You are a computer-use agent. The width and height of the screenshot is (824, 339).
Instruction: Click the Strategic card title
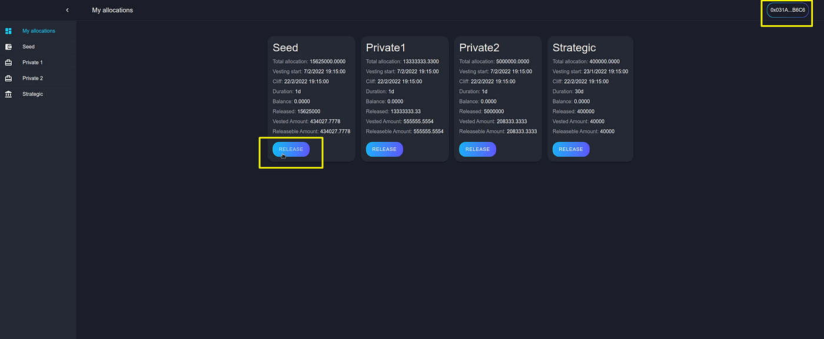click(x=574, y=48)
